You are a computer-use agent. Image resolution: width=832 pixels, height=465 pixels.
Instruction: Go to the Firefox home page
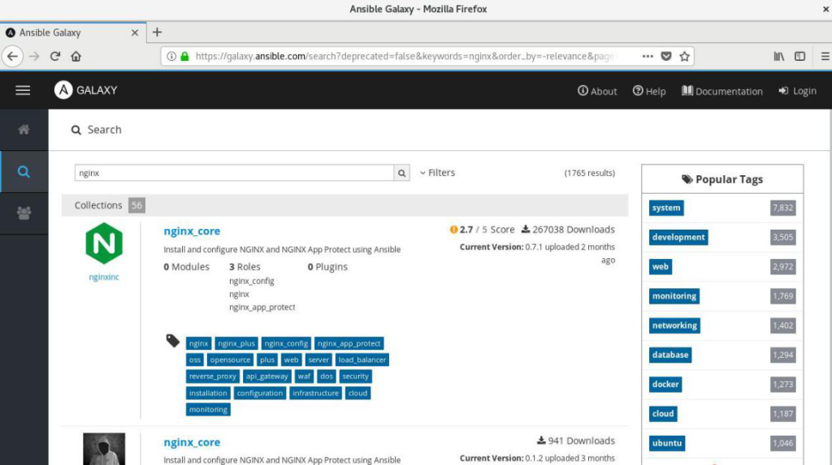coord(76,56)
